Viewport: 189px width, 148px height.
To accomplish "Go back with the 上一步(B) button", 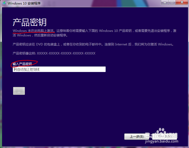I will 136,137.
